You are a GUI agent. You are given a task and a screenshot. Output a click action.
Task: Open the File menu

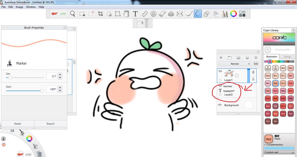3,7
